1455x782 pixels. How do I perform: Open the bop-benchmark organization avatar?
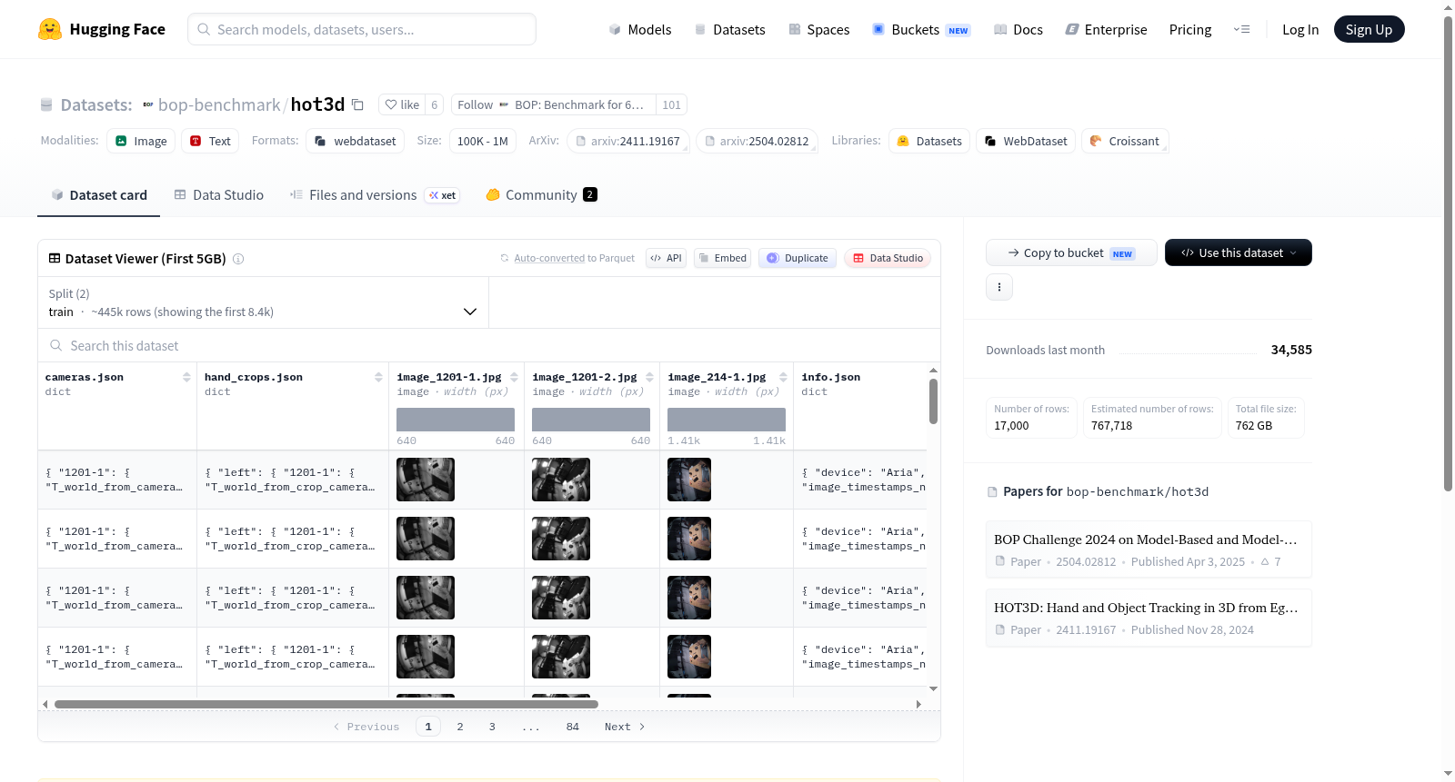pos(148,105)
